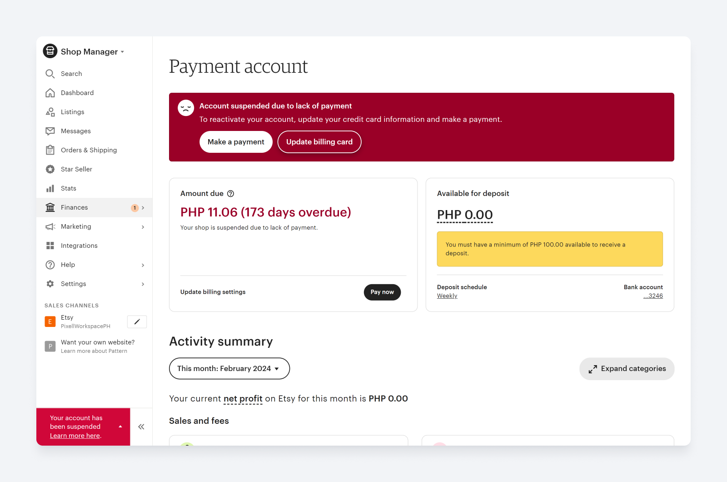Click the Star Seller icon
The height and width of the screenshot is (482, 727).
click(50, 169)
